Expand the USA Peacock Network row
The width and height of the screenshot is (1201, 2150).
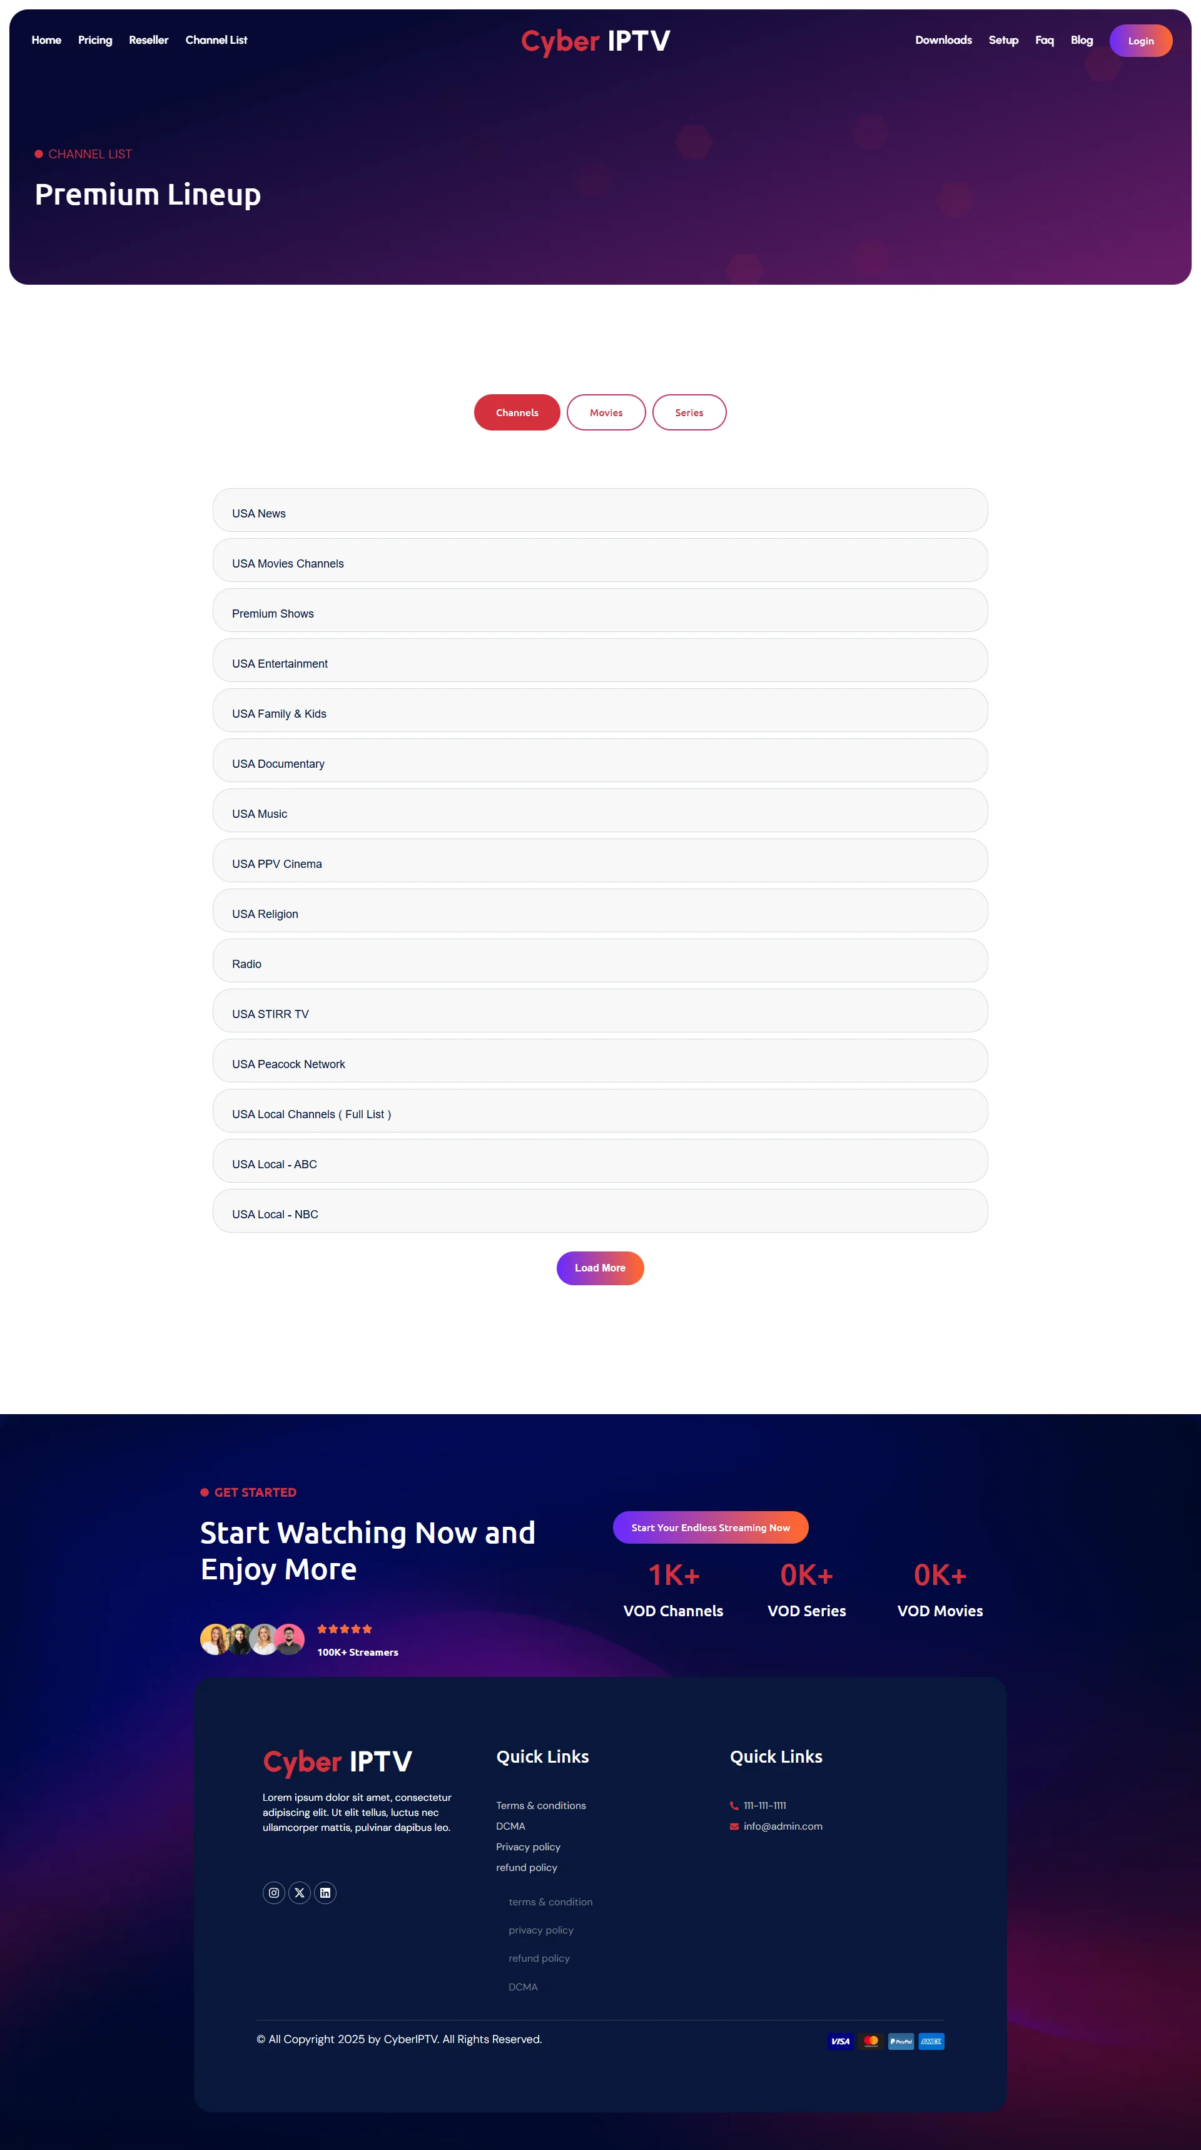600,1062
